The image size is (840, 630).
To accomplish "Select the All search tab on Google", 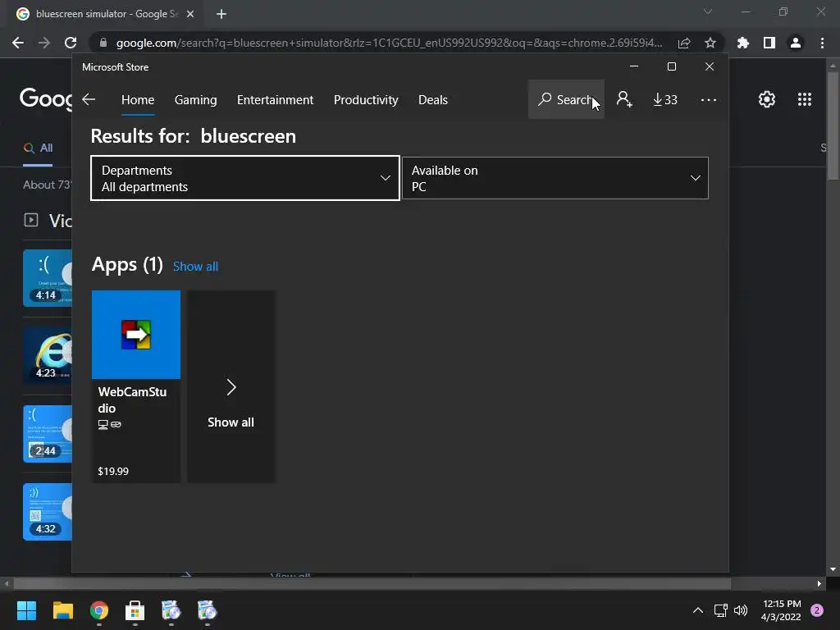I will point(38,148).
